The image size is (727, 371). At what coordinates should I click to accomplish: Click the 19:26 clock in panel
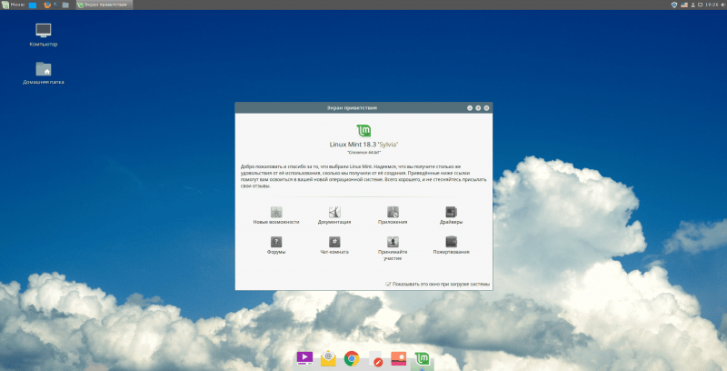(712, 5)
